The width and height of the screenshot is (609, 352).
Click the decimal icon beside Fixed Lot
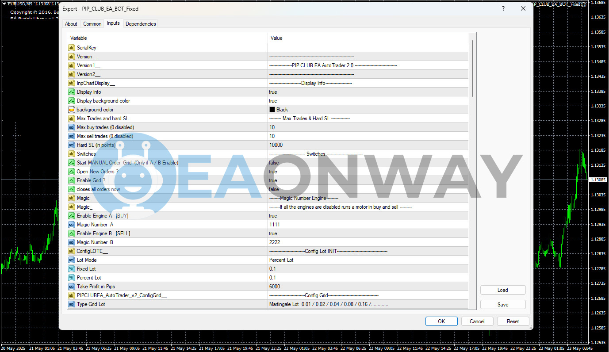tap(71, 269)
